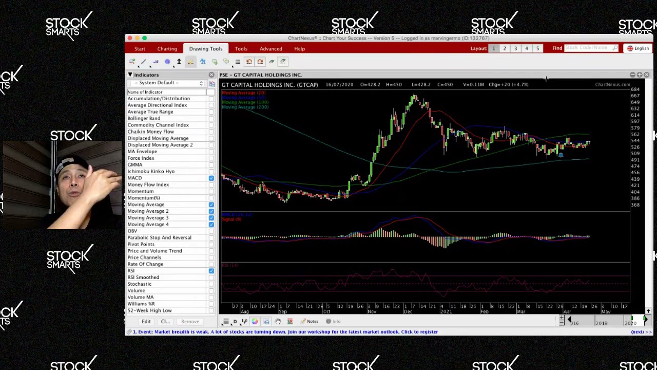This screenshot has width=657, height=370.
Task: Click the Edit indicator button
Action: pos(146,322)
